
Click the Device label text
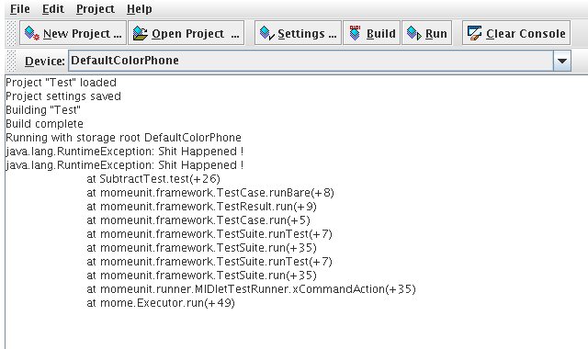[x=45, y=62]
